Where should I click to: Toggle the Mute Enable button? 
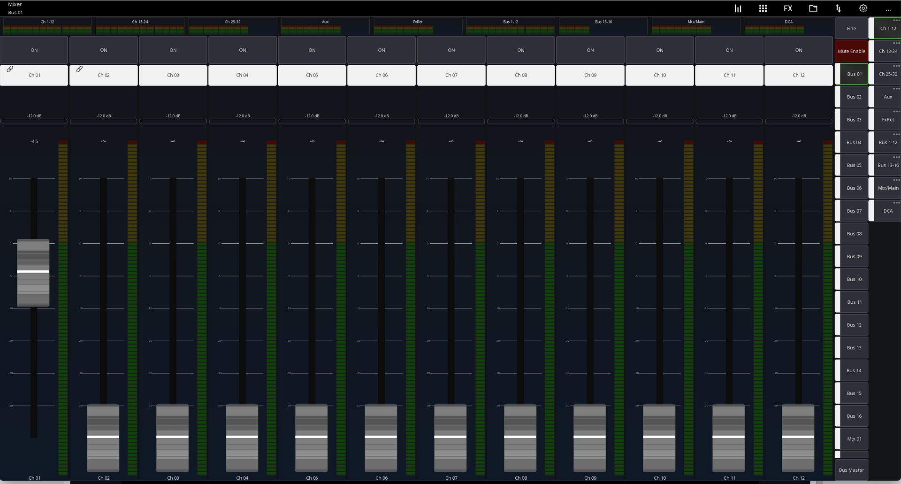point(851,51)
